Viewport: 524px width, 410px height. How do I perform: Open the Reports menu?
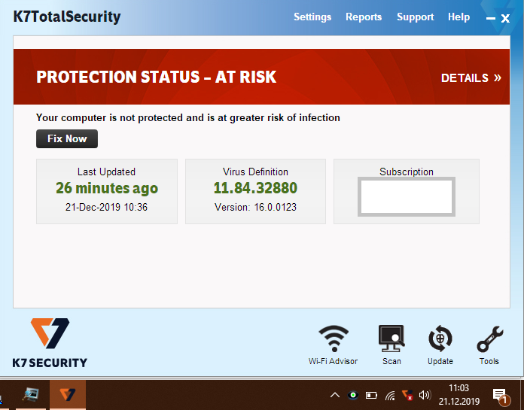click(364, 17)
